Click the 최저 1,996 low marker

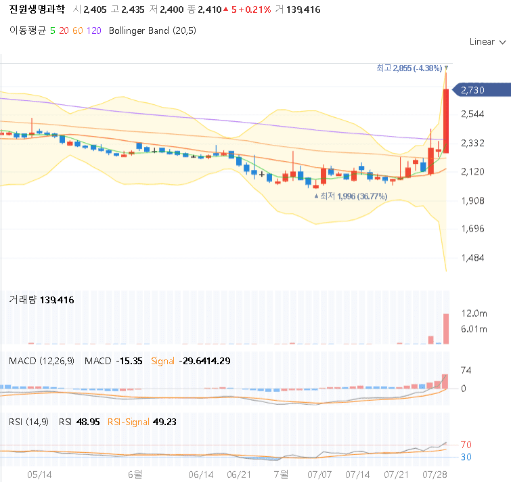coord(351,196)
